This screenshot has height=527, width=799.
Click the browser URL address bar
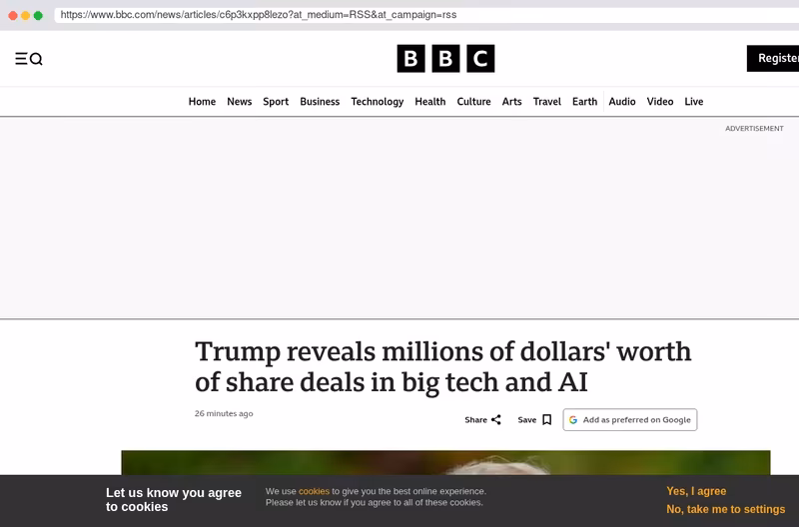click(x=426, y=15)
